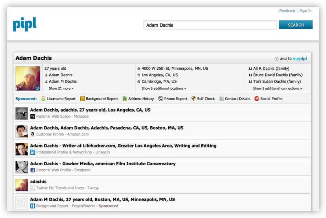Open the MySpace result for adachis
Viewport: 326px width, 218px height.
90,110
